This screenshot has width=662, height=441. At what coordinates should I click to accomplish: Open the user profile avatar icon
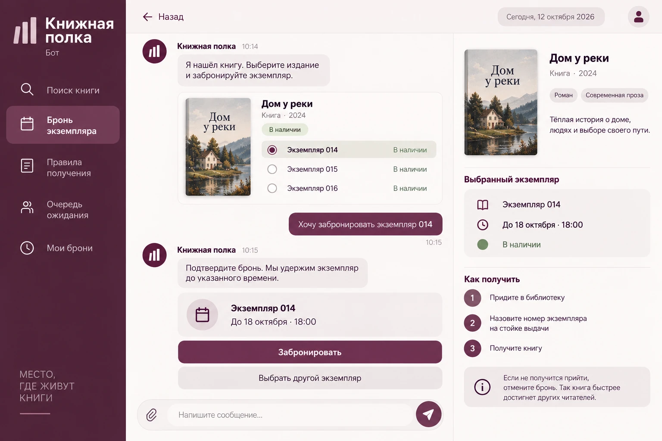tap(638, 17)
